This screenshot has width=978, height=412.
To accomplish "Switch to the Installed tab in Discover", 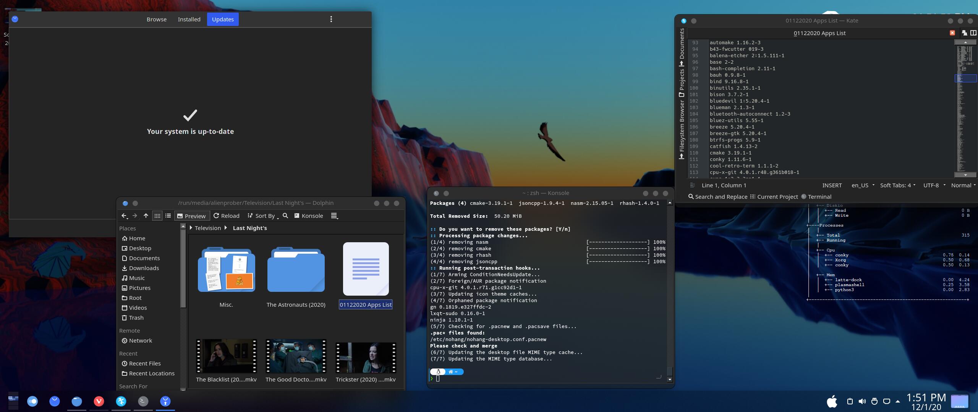I will pyautogui.click(x=189, y=19).
